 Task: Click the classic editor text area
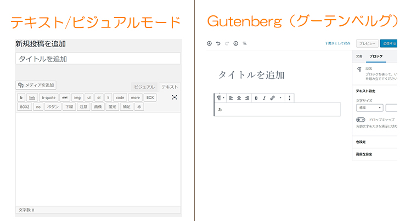point(98,159)
